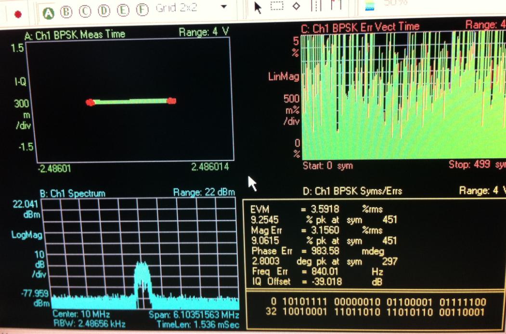Viewport: 506px width, 334px height.
Task: Click the 2.486014 right axis value
Action: click(x=210, y=167)
